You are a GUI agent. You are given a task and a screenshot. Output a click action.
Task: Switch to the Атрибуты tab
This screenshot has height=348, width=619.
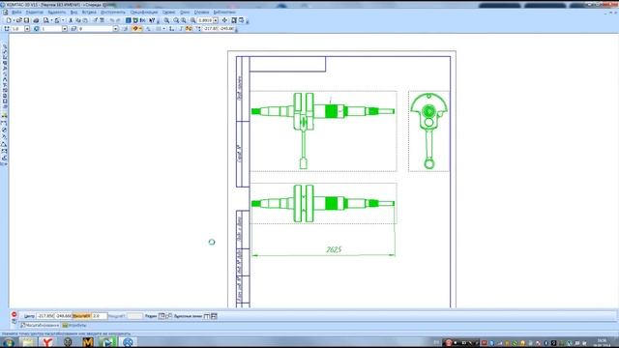(x=74, y=326)
